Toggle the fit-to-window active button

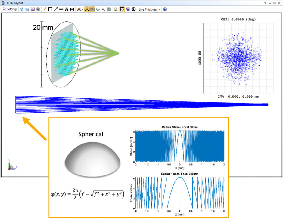coord(122,9)
